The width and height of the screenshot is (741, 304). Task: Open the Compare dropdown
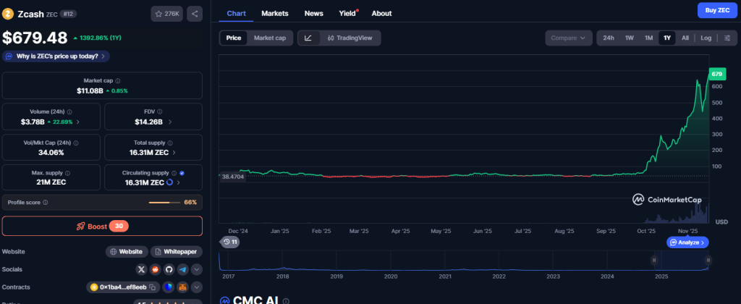pyautogui.click(x=567, y=38)
